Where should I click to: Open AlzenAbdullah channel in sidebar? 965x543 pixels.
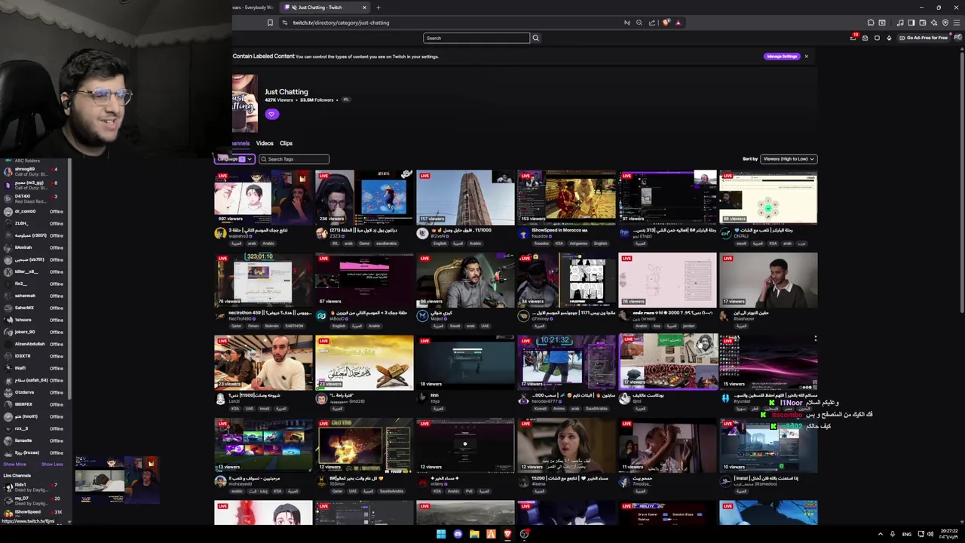click(x=35, y=344)
